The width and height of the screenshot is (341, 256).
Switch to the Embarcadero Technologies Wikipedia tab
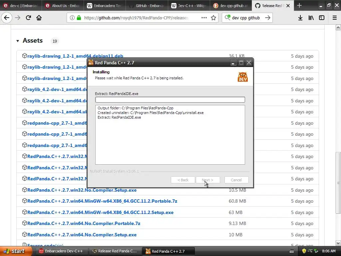coord(105,6)
